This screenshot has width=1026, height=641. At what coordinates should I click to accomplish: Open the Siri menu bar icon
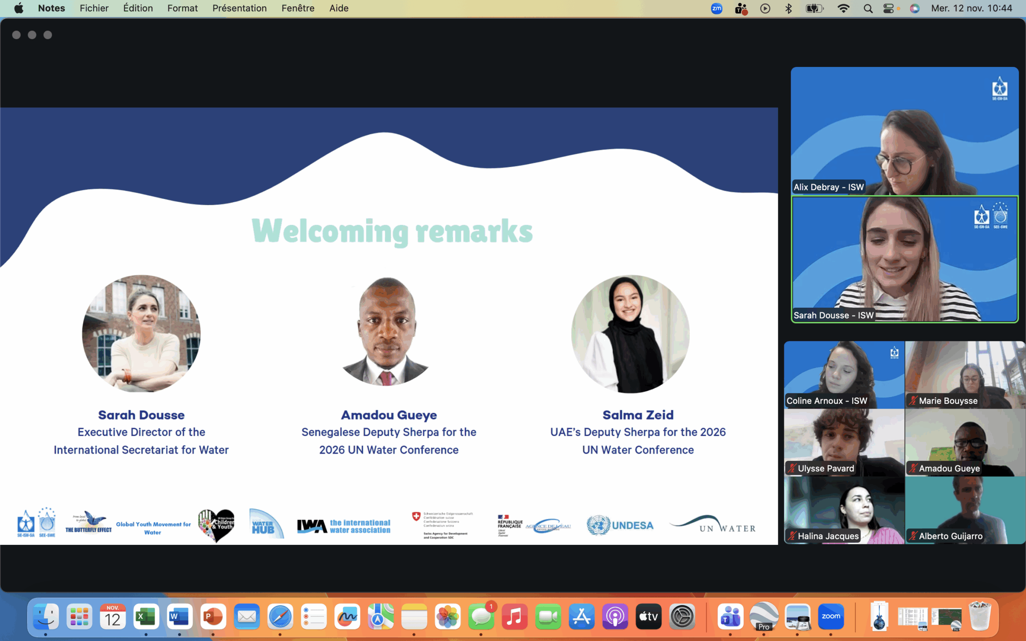(x=915, y=8)
